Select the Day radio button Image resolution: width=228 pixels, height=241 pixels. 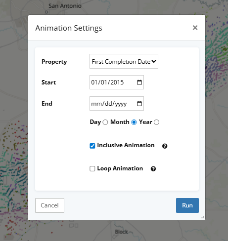105,122
